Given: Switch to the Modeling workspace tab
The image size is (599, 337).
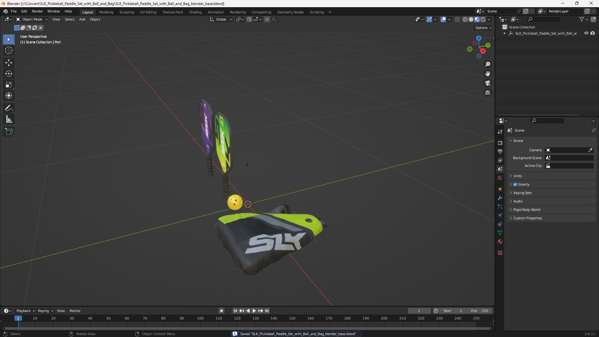Looking at the screenshot, I should (106, 12).
